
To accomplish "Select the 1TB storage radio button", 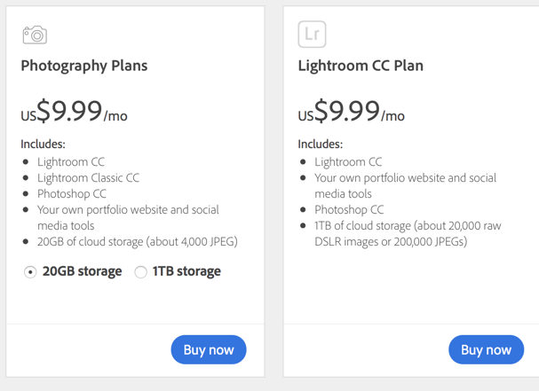I will 140,272.
